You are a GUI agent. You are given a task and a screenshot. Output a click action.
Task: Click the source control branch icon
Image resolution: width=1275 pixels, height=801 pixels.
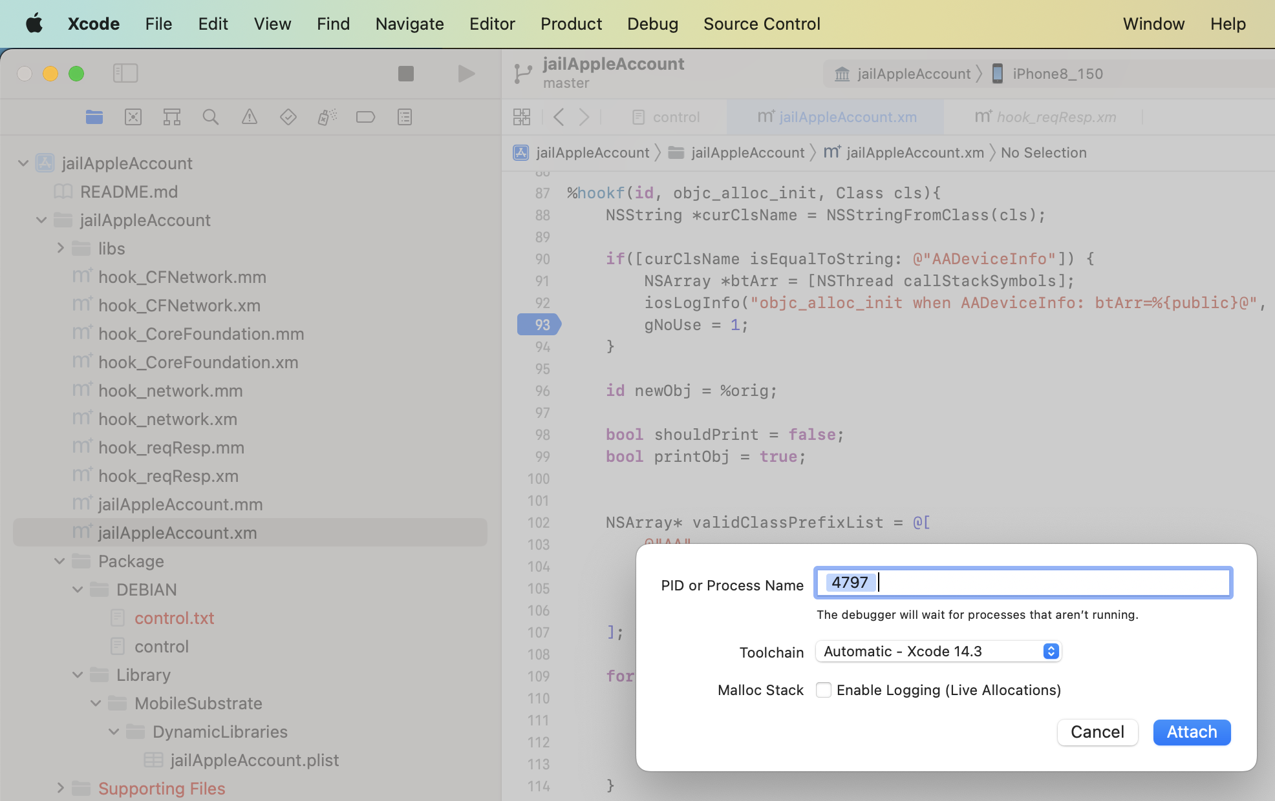[522, 74]
